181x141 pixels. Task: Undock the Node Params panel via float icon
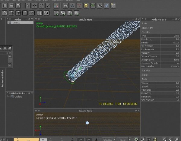[176, 19]
